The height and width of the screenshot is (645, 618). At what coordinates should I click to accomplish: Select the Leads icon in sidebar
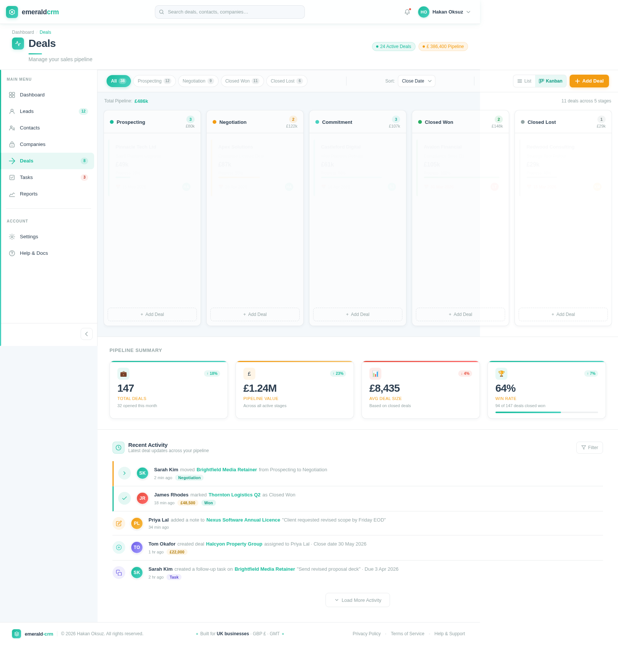(12, 111)
